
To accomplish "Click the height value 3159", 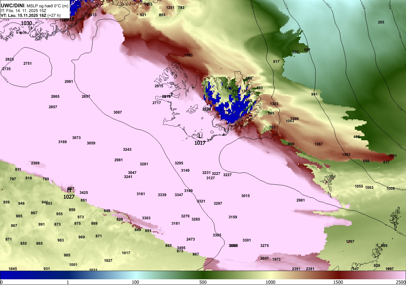I will pyautogui.click(x=233, y=217).
